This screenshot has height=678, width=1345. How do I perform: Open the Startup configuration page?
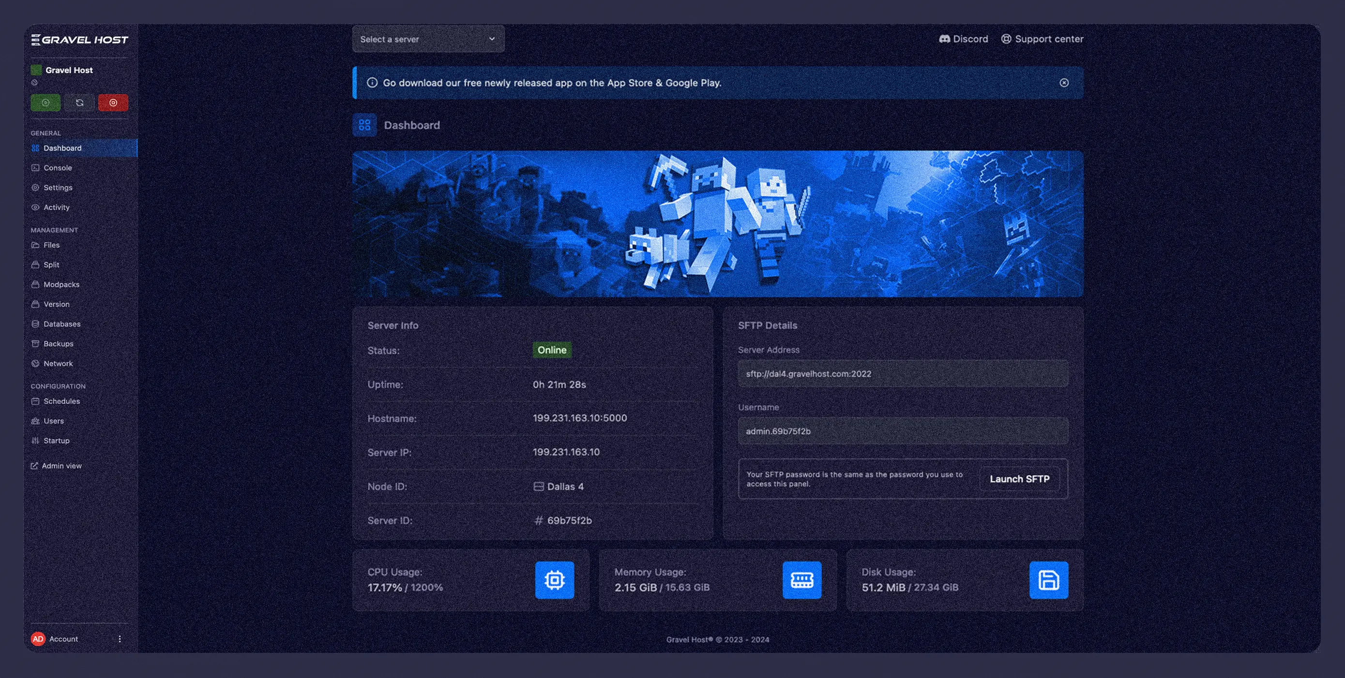click(81, 441)
